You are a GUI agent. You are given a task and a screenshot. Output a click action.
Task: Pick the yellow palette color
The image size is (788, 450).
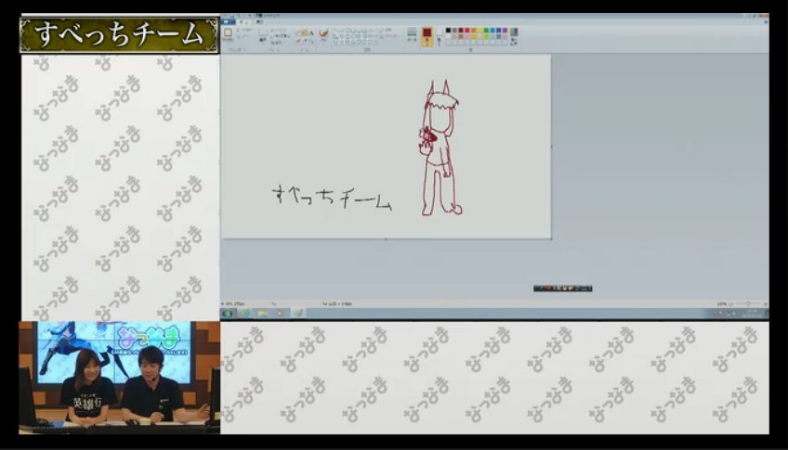tap(478, 31)
